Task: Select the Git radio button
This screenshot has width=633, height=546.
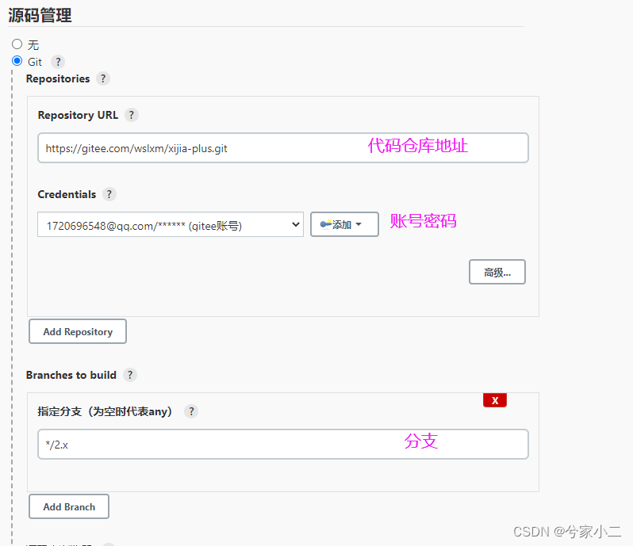Action: pos(17,61)
